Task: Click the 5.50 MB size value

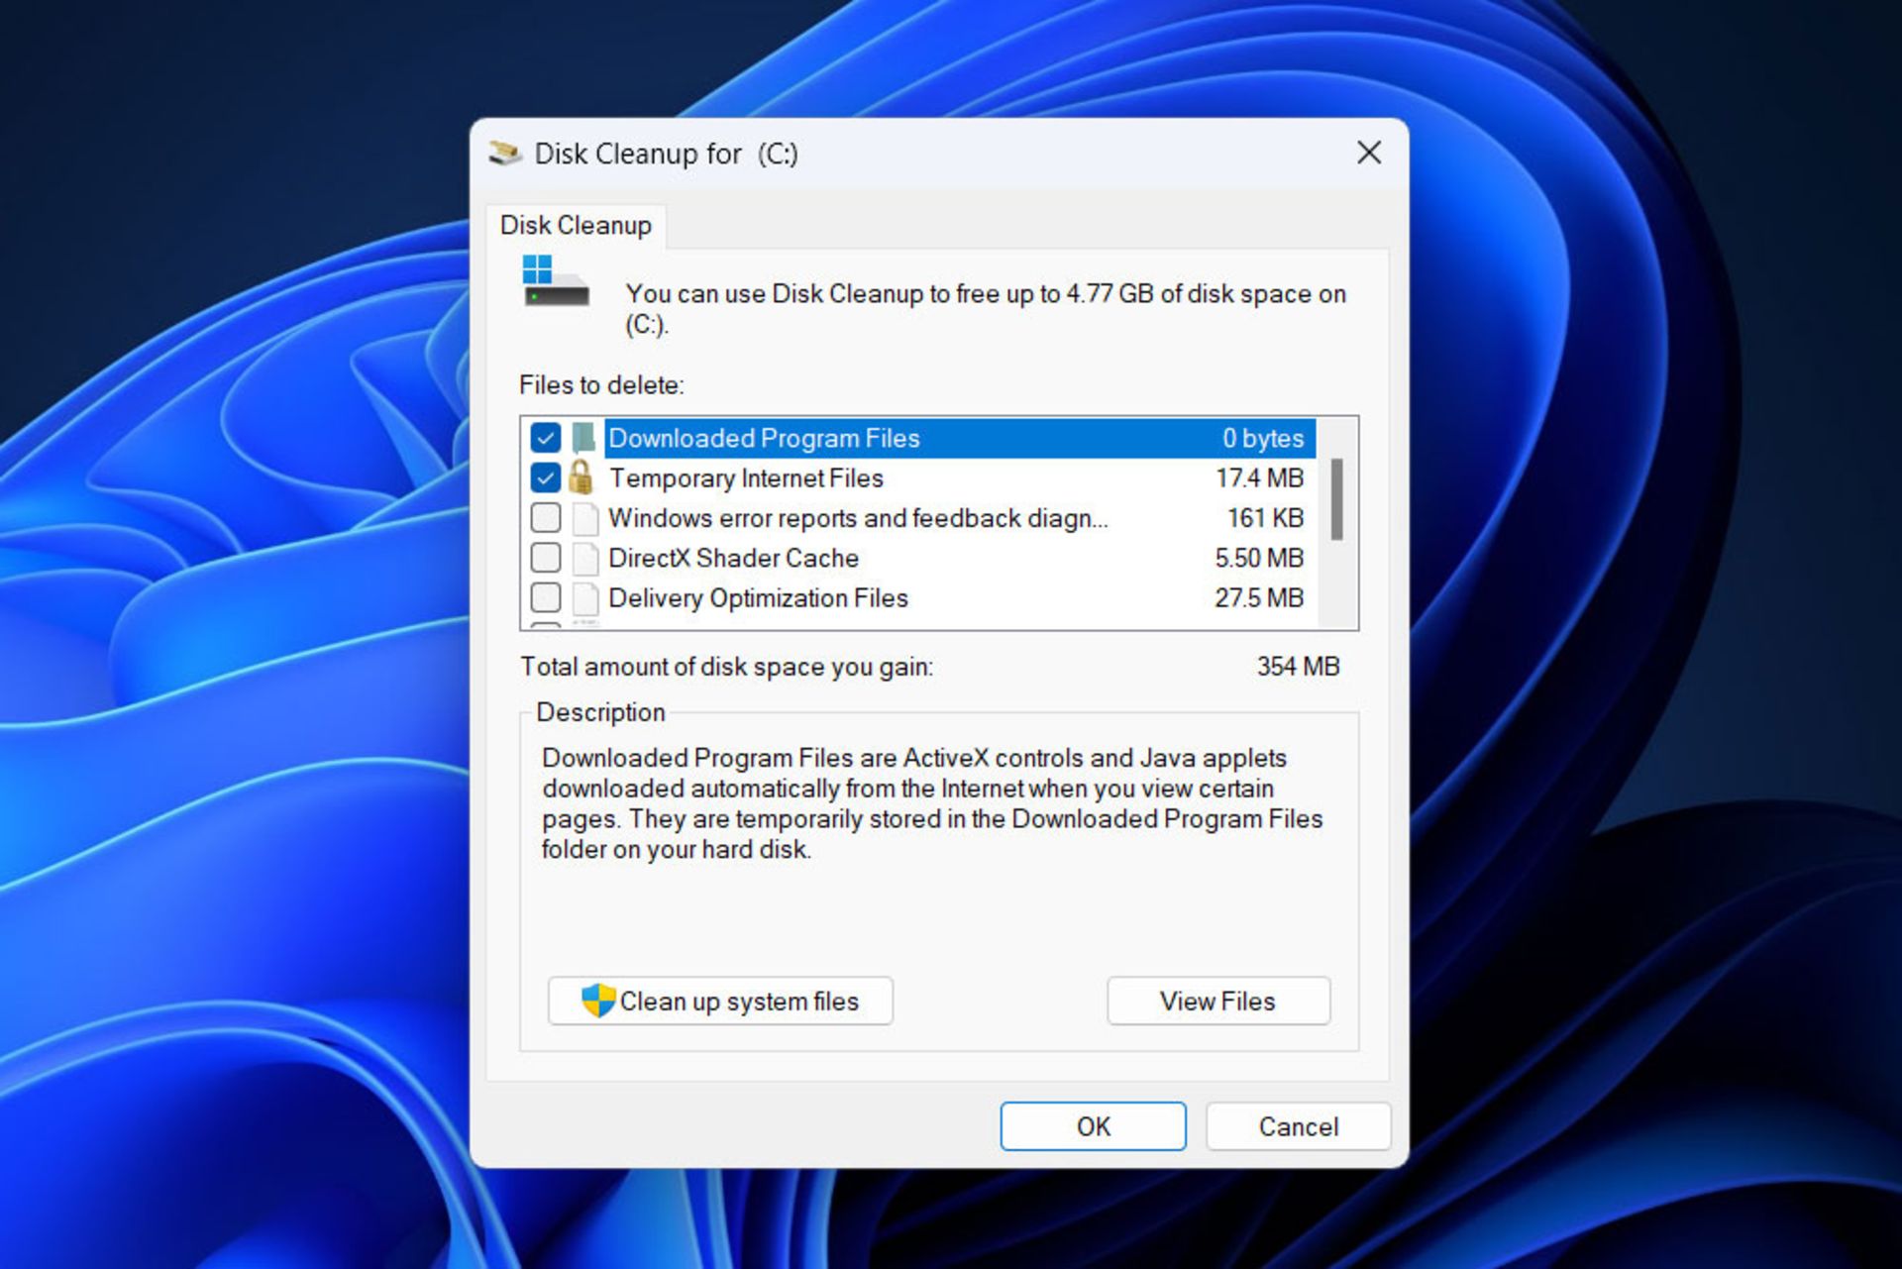Action: [x=1259, y=558]
